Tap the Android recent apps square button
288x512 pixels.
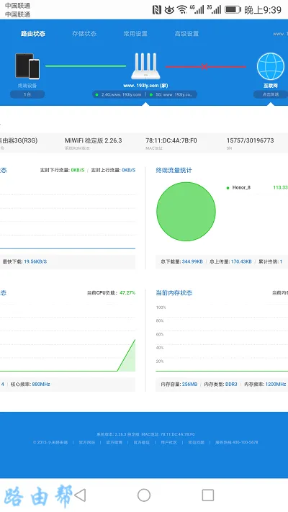207,495
